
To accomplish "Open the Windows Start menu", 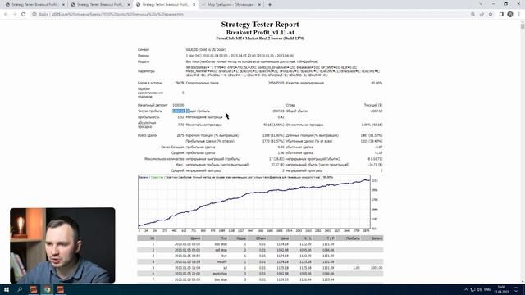I will coord(7,289).
